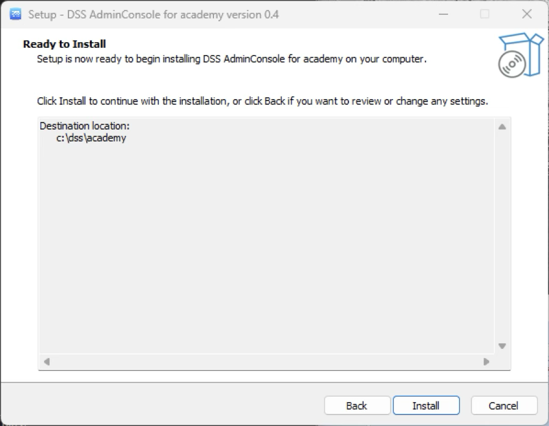
Task: Click the "Destination location:" label
Action: click(84, 126)
